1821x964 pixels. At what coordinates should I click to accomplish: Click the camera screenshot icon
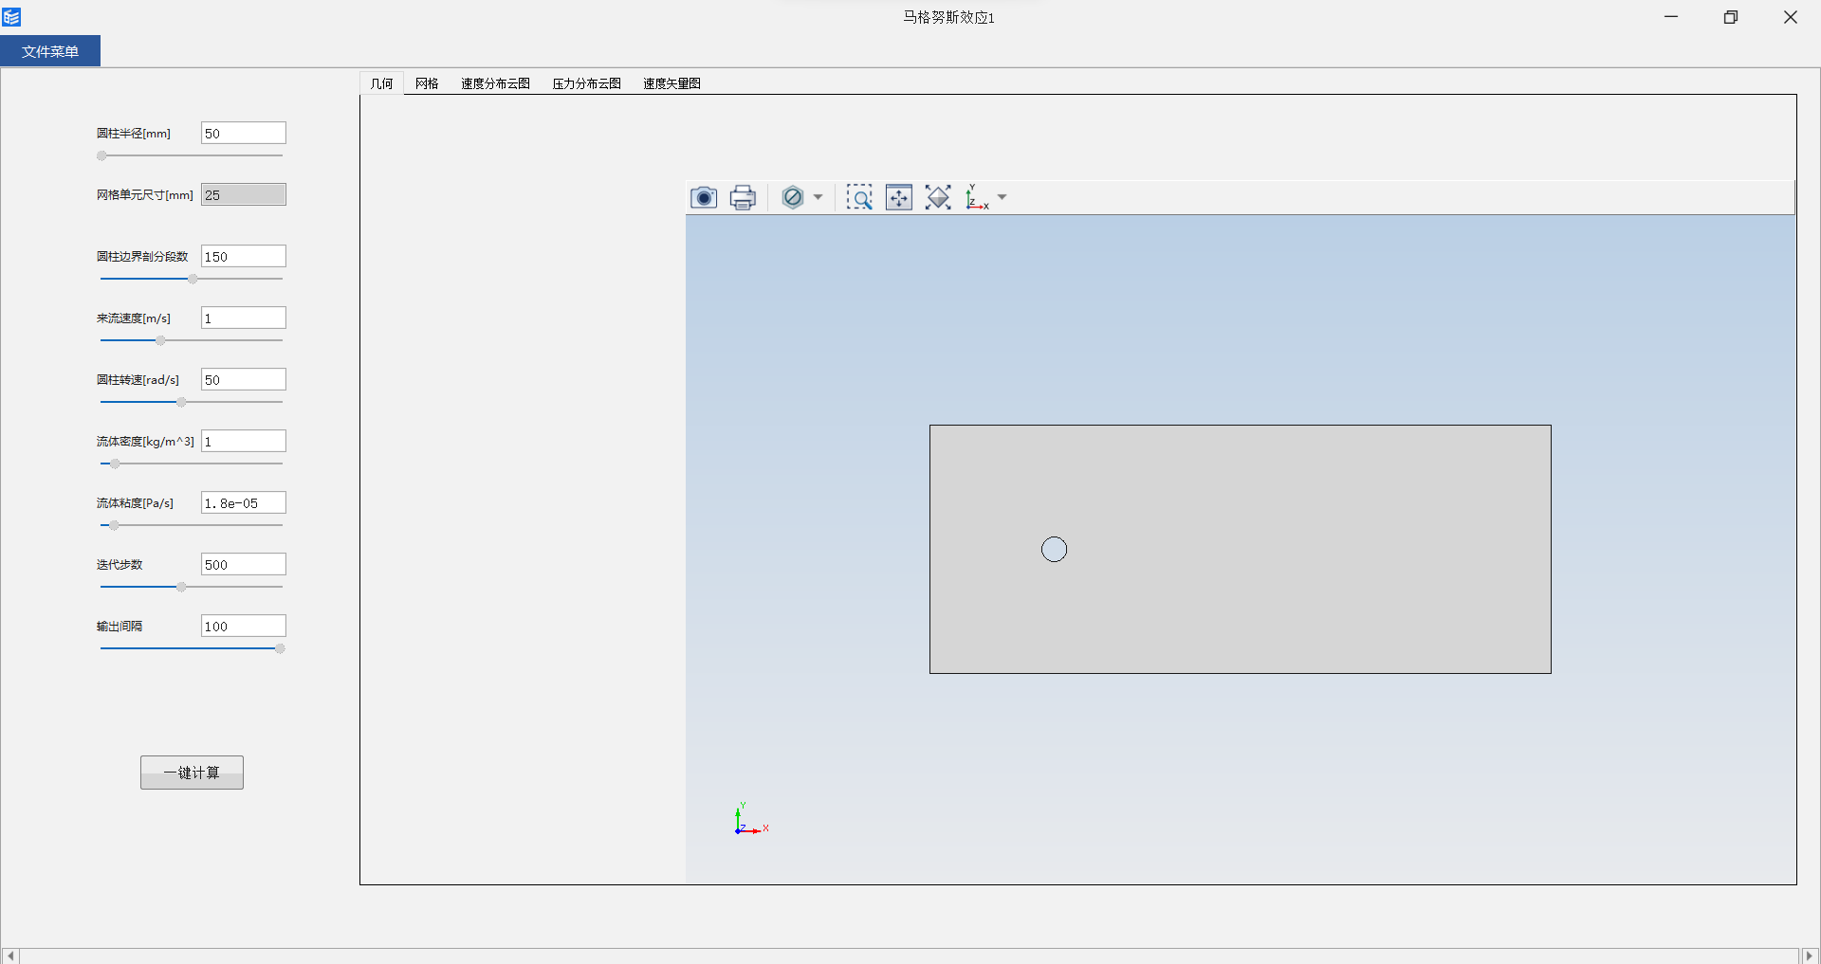tap(703, 197)
